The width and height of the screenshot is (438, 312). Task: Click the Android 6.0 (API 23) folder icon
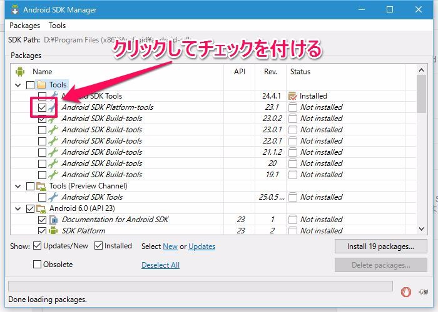pyautogui.click(x=41, y=208)
